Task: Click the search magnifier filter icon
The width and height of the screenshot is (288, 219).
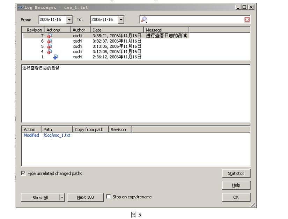Action: (143, 20)
